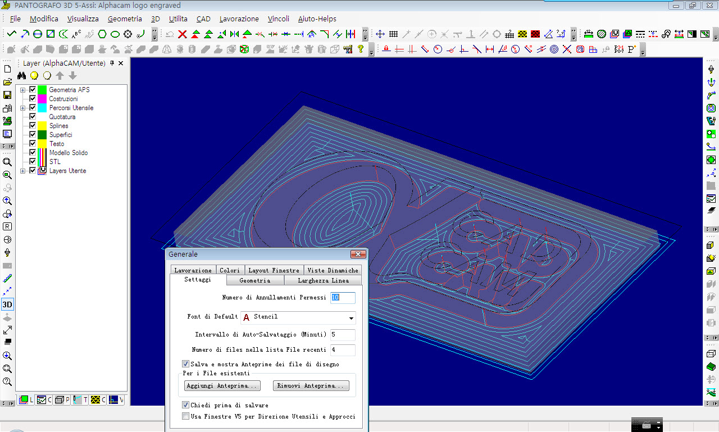Click the magenta Costruzioni color swatch

point(42,99)
